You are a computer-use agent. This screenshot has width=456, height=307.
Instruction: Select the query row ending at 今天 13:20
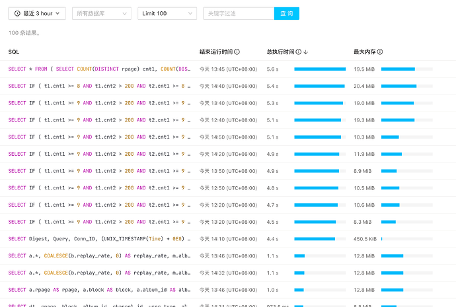tap(99, 222)
